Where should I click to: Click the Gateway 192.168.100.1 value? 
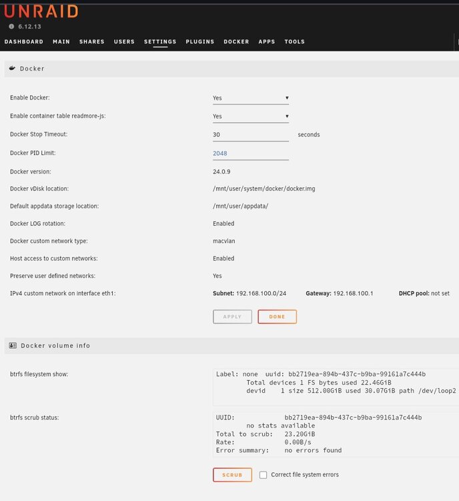[340, 293]
